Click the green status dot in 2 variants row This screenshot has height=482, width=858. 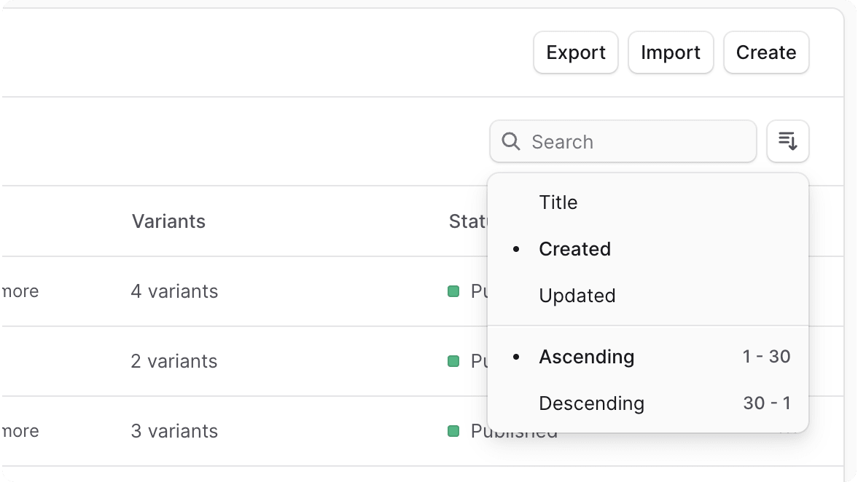[453, 361]
